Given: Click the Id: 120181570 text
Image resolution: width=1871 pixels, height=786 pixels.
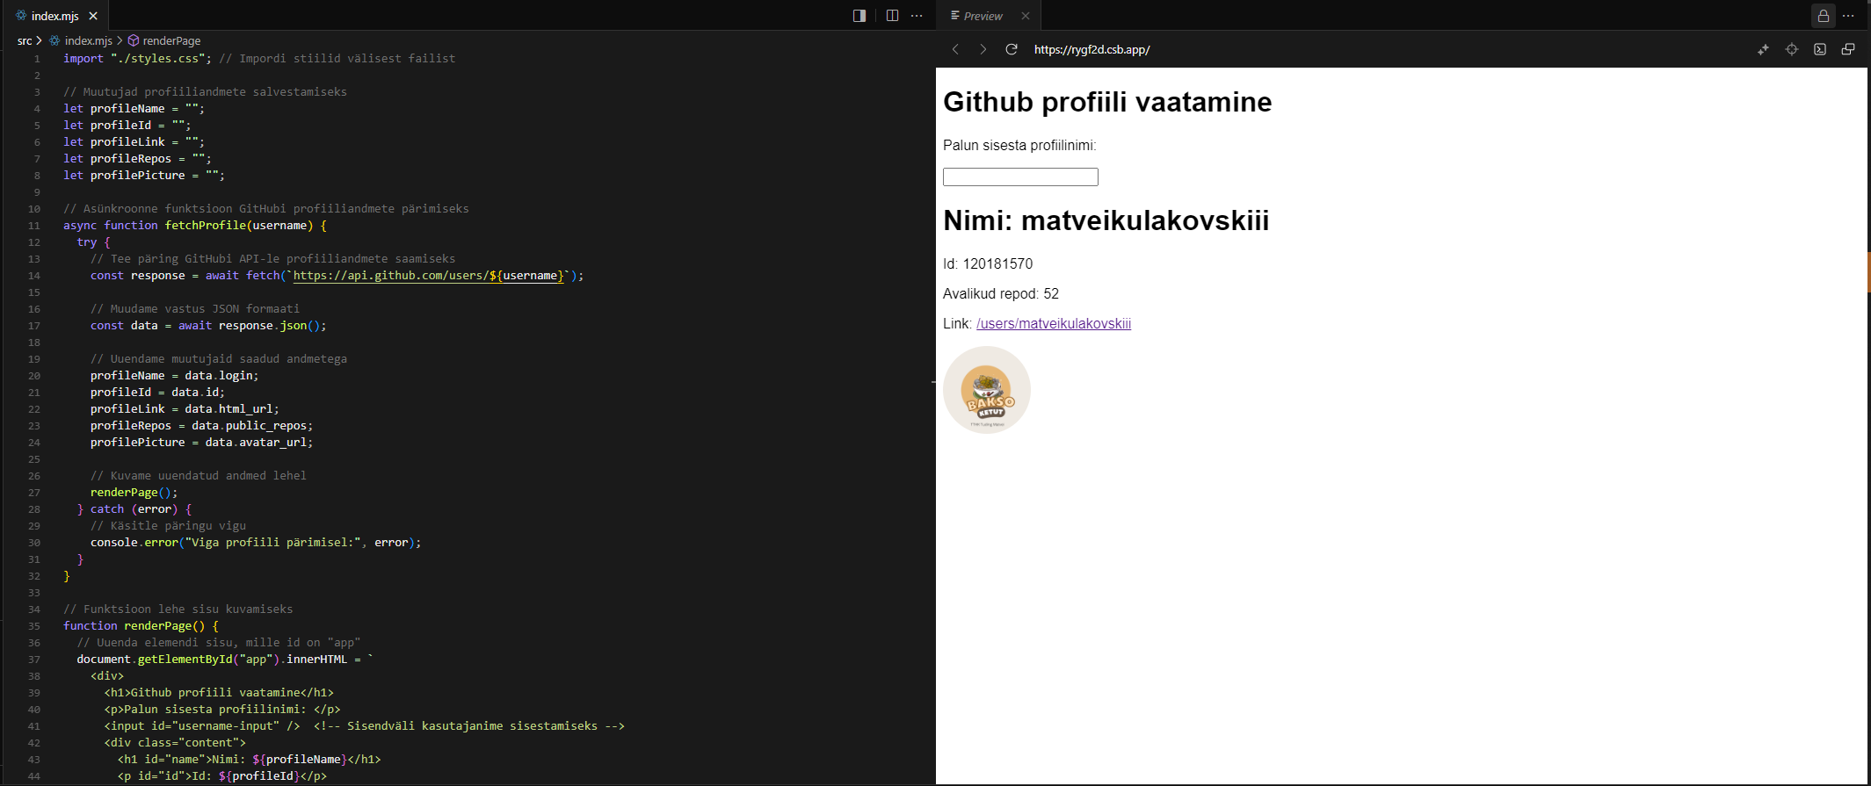Looking at the screenshot, I should [x=988, y=263].
